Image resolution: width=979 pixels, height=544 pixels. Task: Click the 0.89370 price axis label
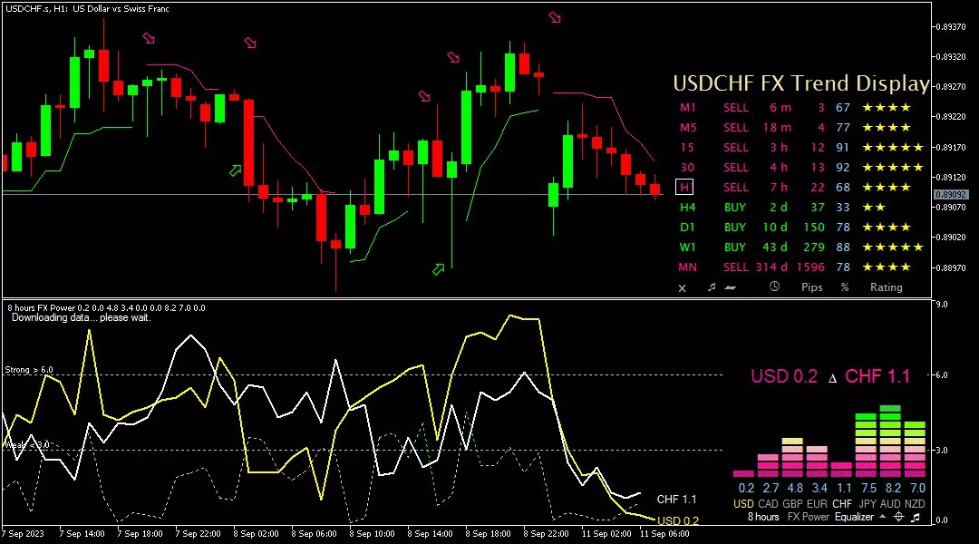coord(951,27)
